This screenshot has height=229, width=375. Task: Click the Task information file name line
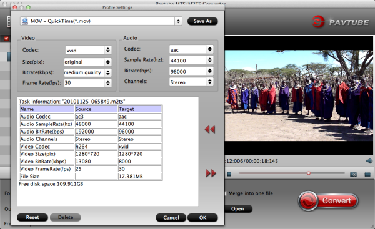(72, 102)
